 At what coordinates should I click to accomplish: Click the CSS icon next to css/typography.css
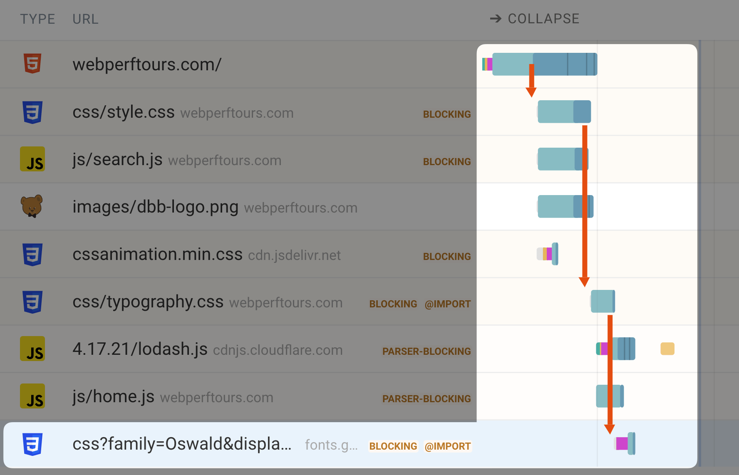coord(32,302)
